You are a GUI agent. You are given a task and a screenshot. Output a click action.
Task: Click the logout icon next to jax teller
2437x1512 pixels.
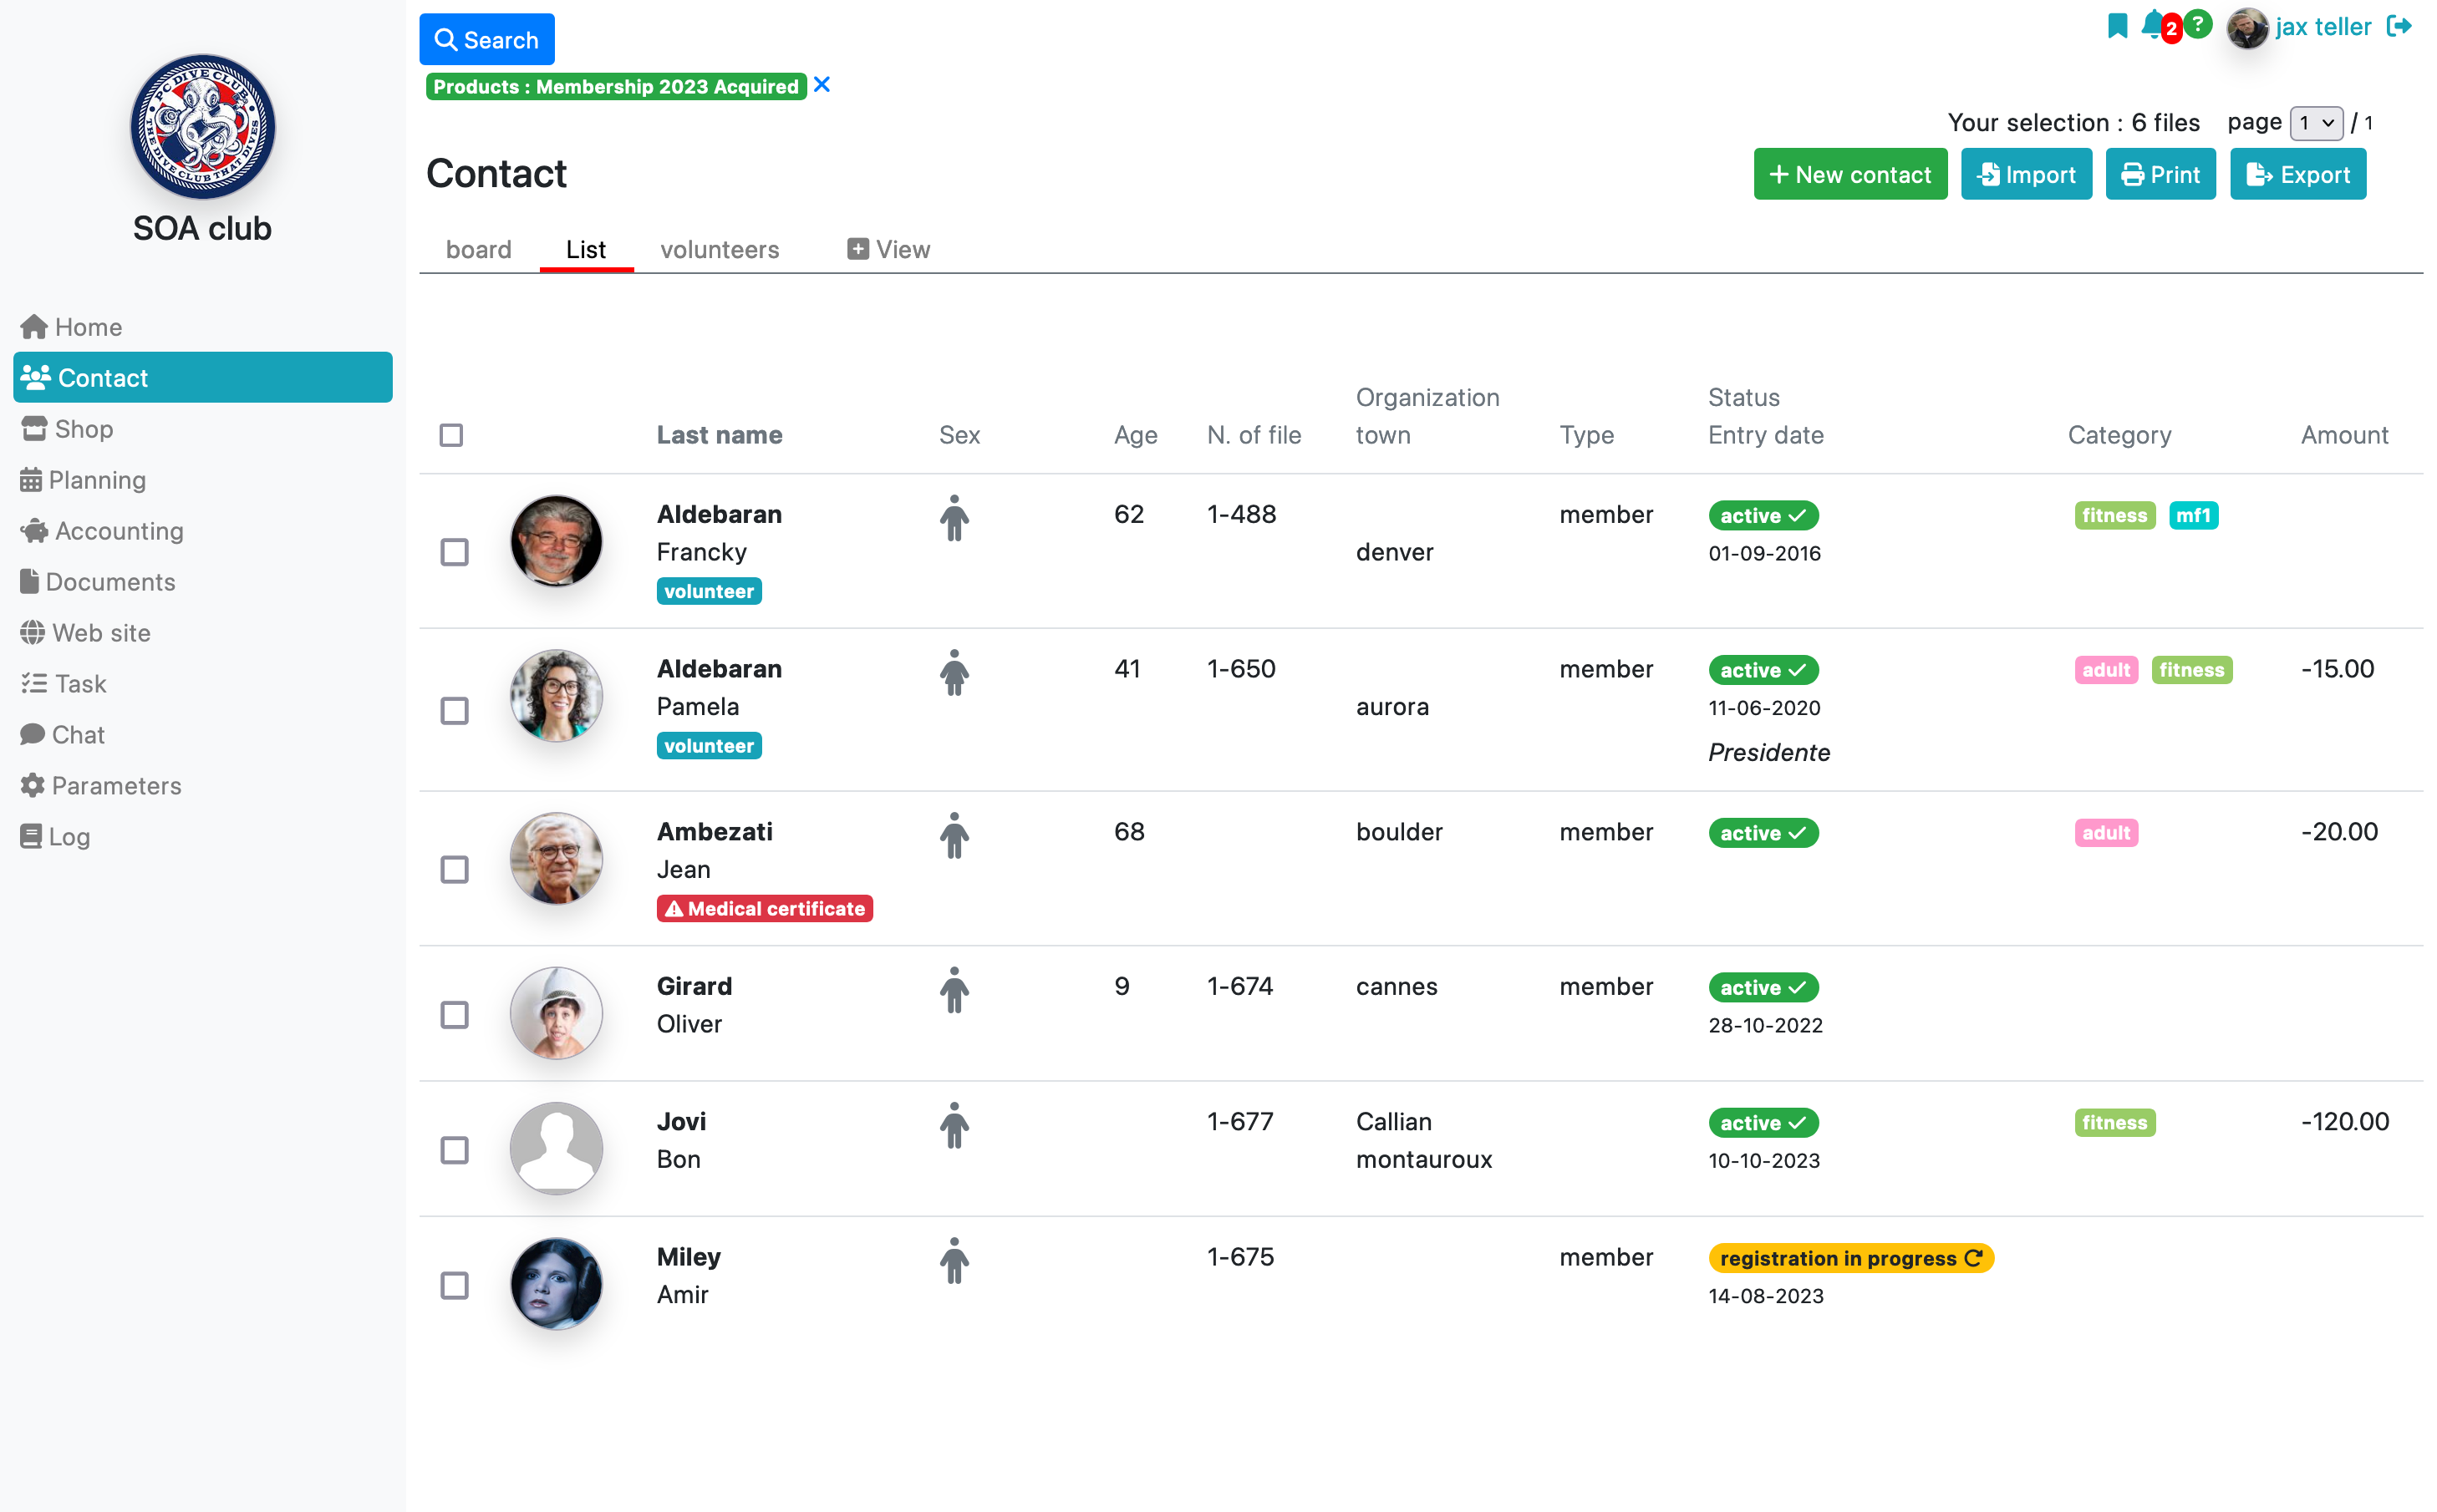[x=2398, y=26]
